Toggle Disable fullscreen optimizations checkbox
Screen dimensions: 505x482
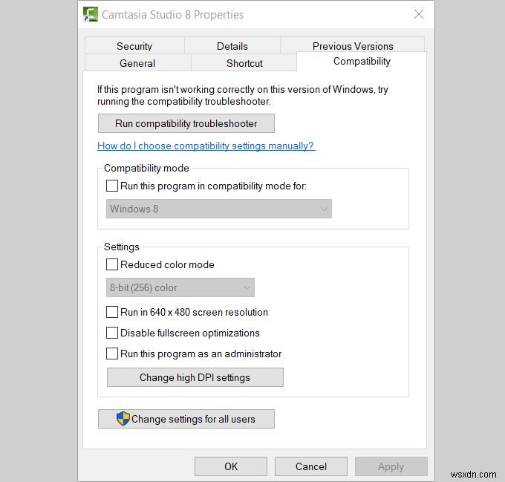pyautogui.click(x=111, y=333)
